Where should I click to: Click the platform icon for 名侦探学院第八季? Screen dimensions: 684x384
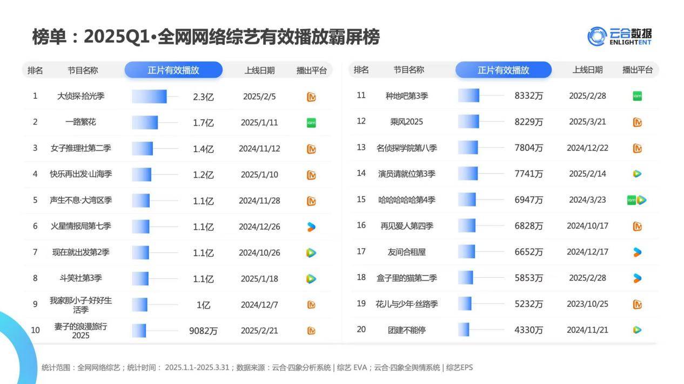[x=638, y=148]
